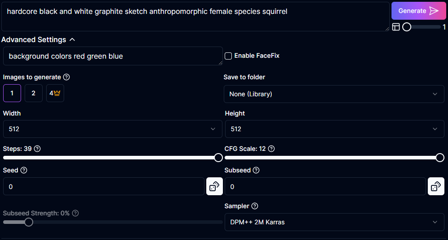Click the negative prompt field with background colors

click(113, 56)
